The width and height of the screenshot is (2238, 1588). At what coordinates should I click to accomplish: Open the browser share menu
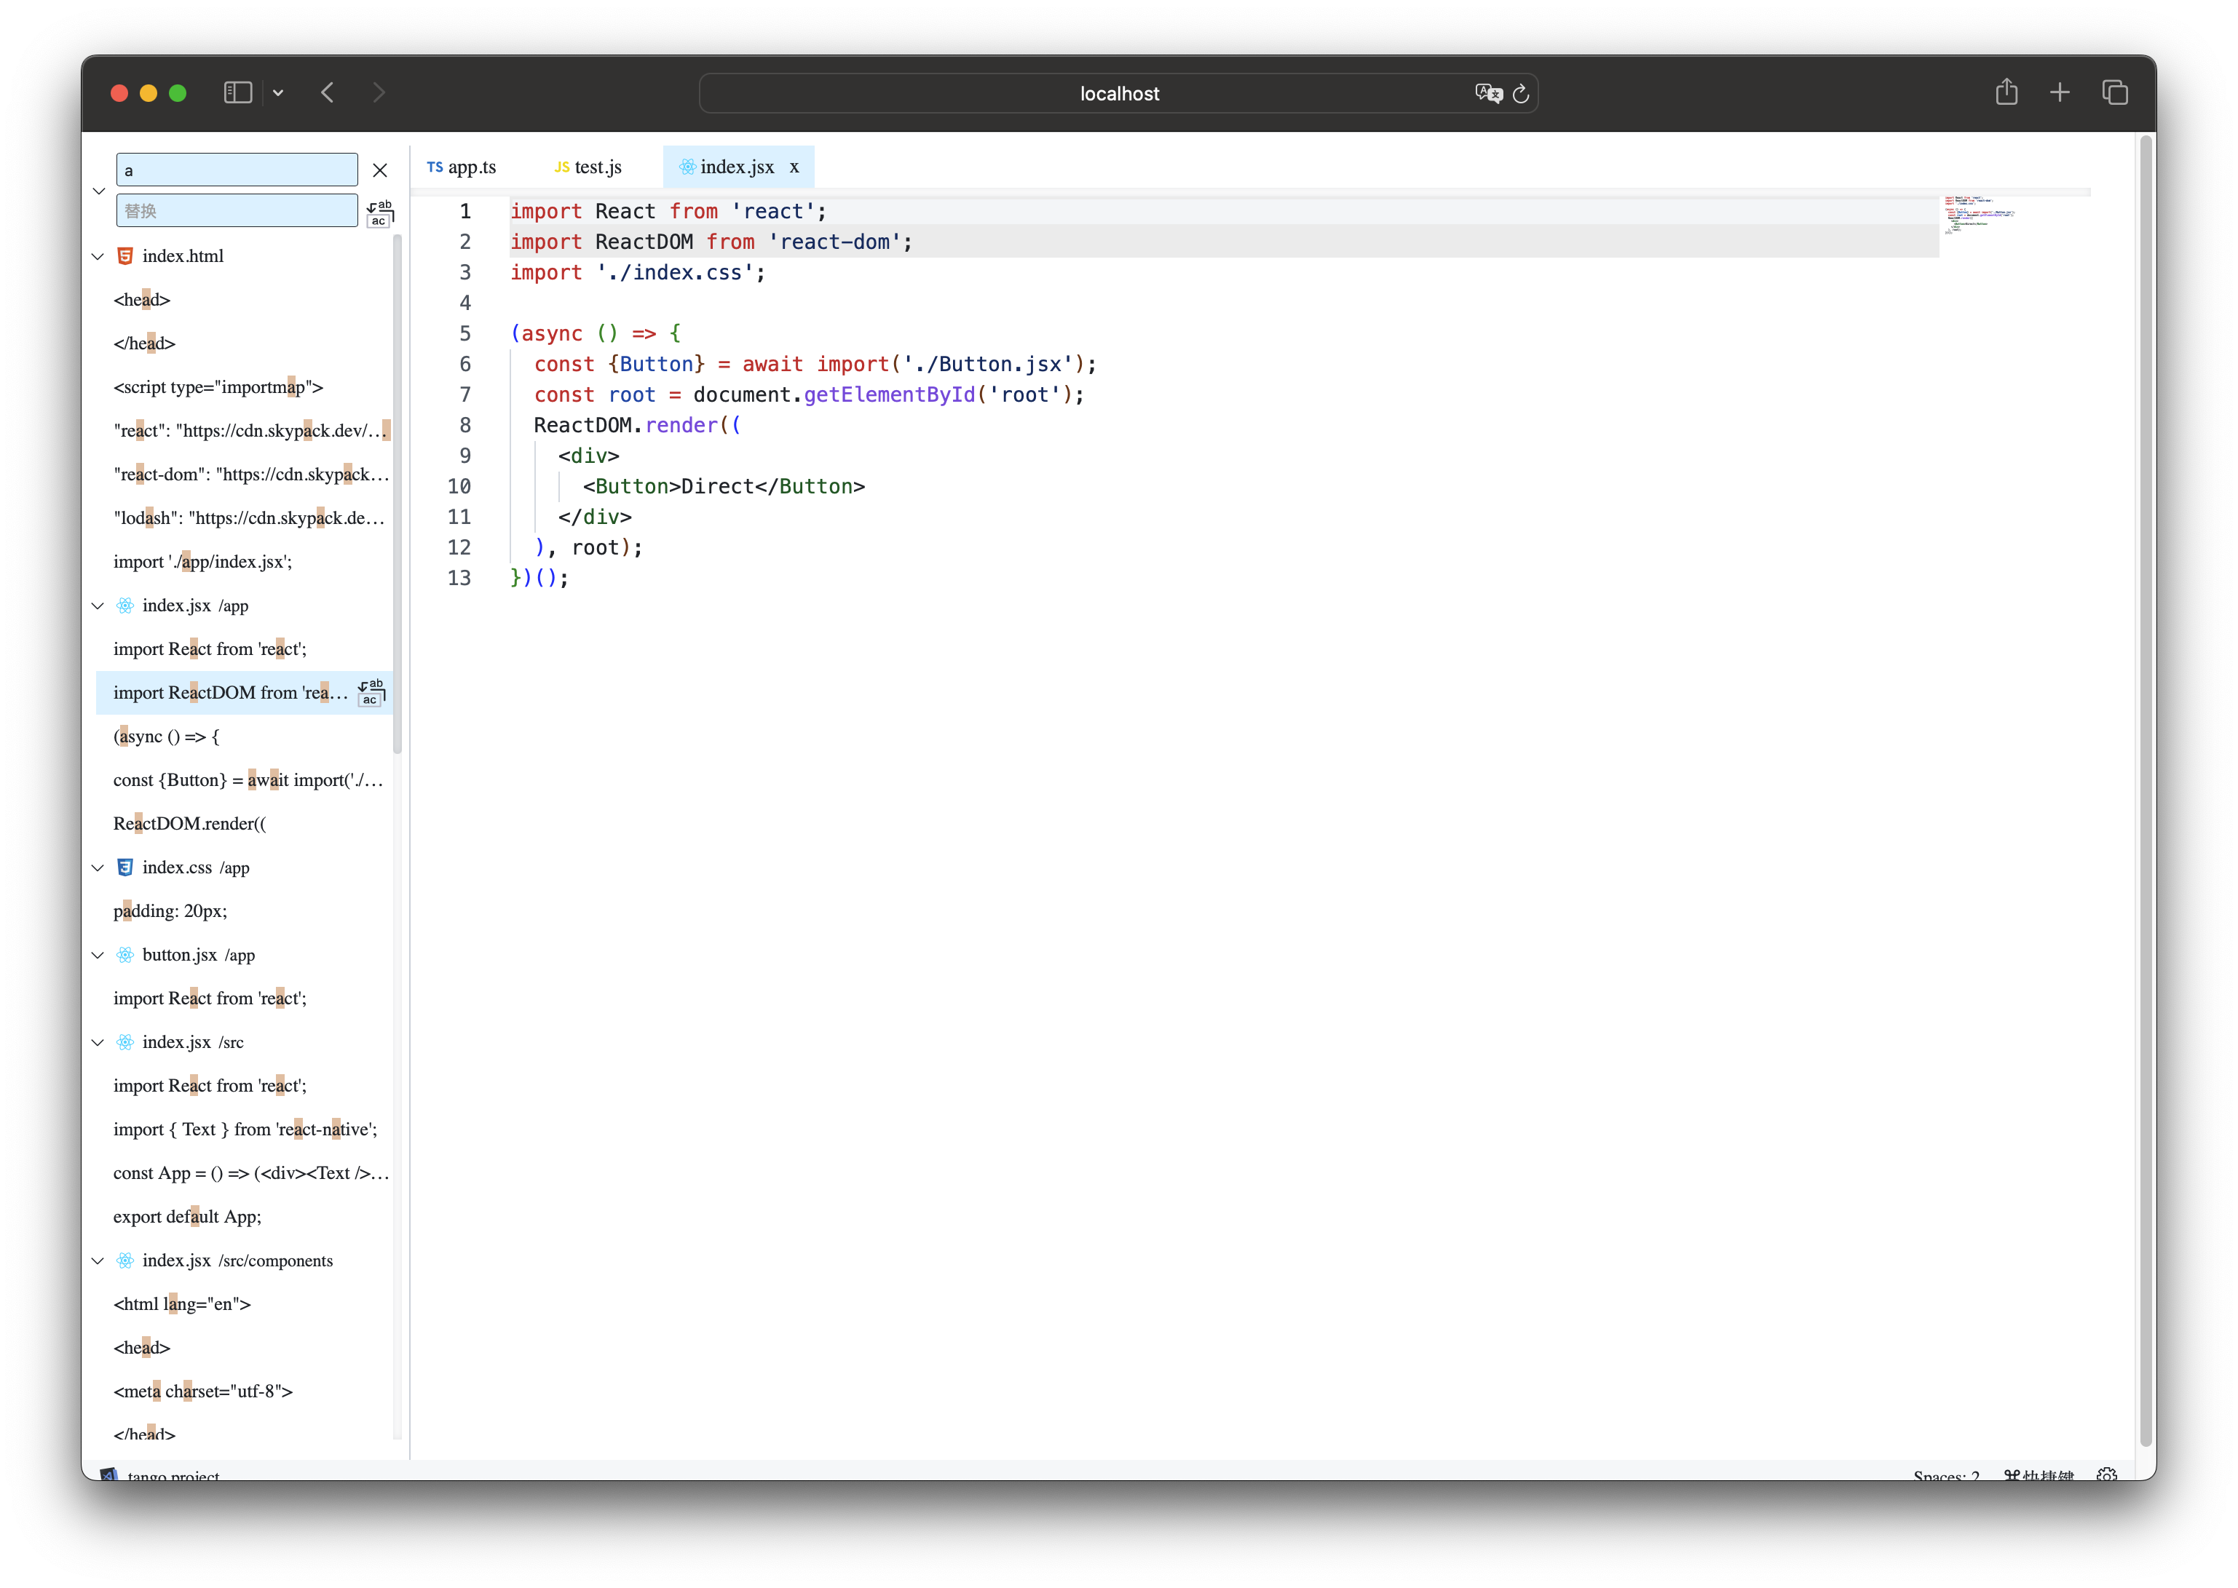[x=2007, y=92]
